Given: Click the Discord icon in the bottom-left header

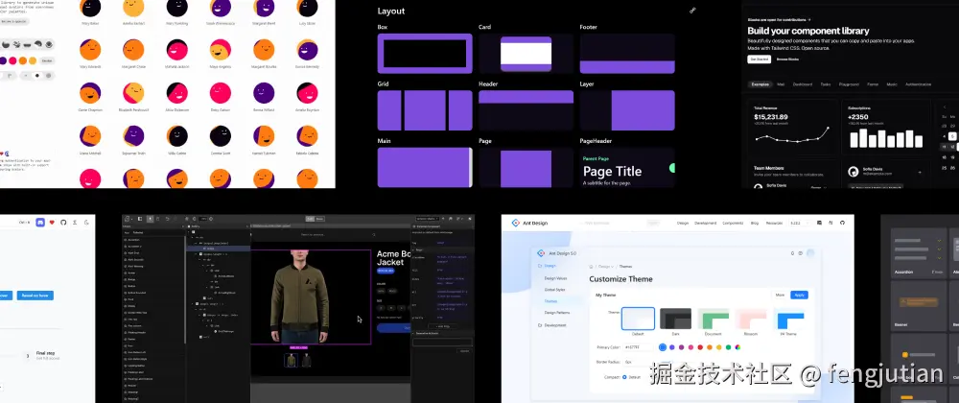Looking at the screenshot, I should [40, 223].
